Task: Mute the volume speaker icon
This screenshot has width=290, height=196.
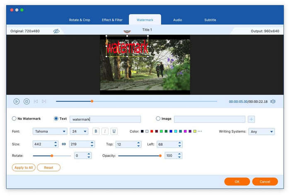Action: tap(273, 101)
